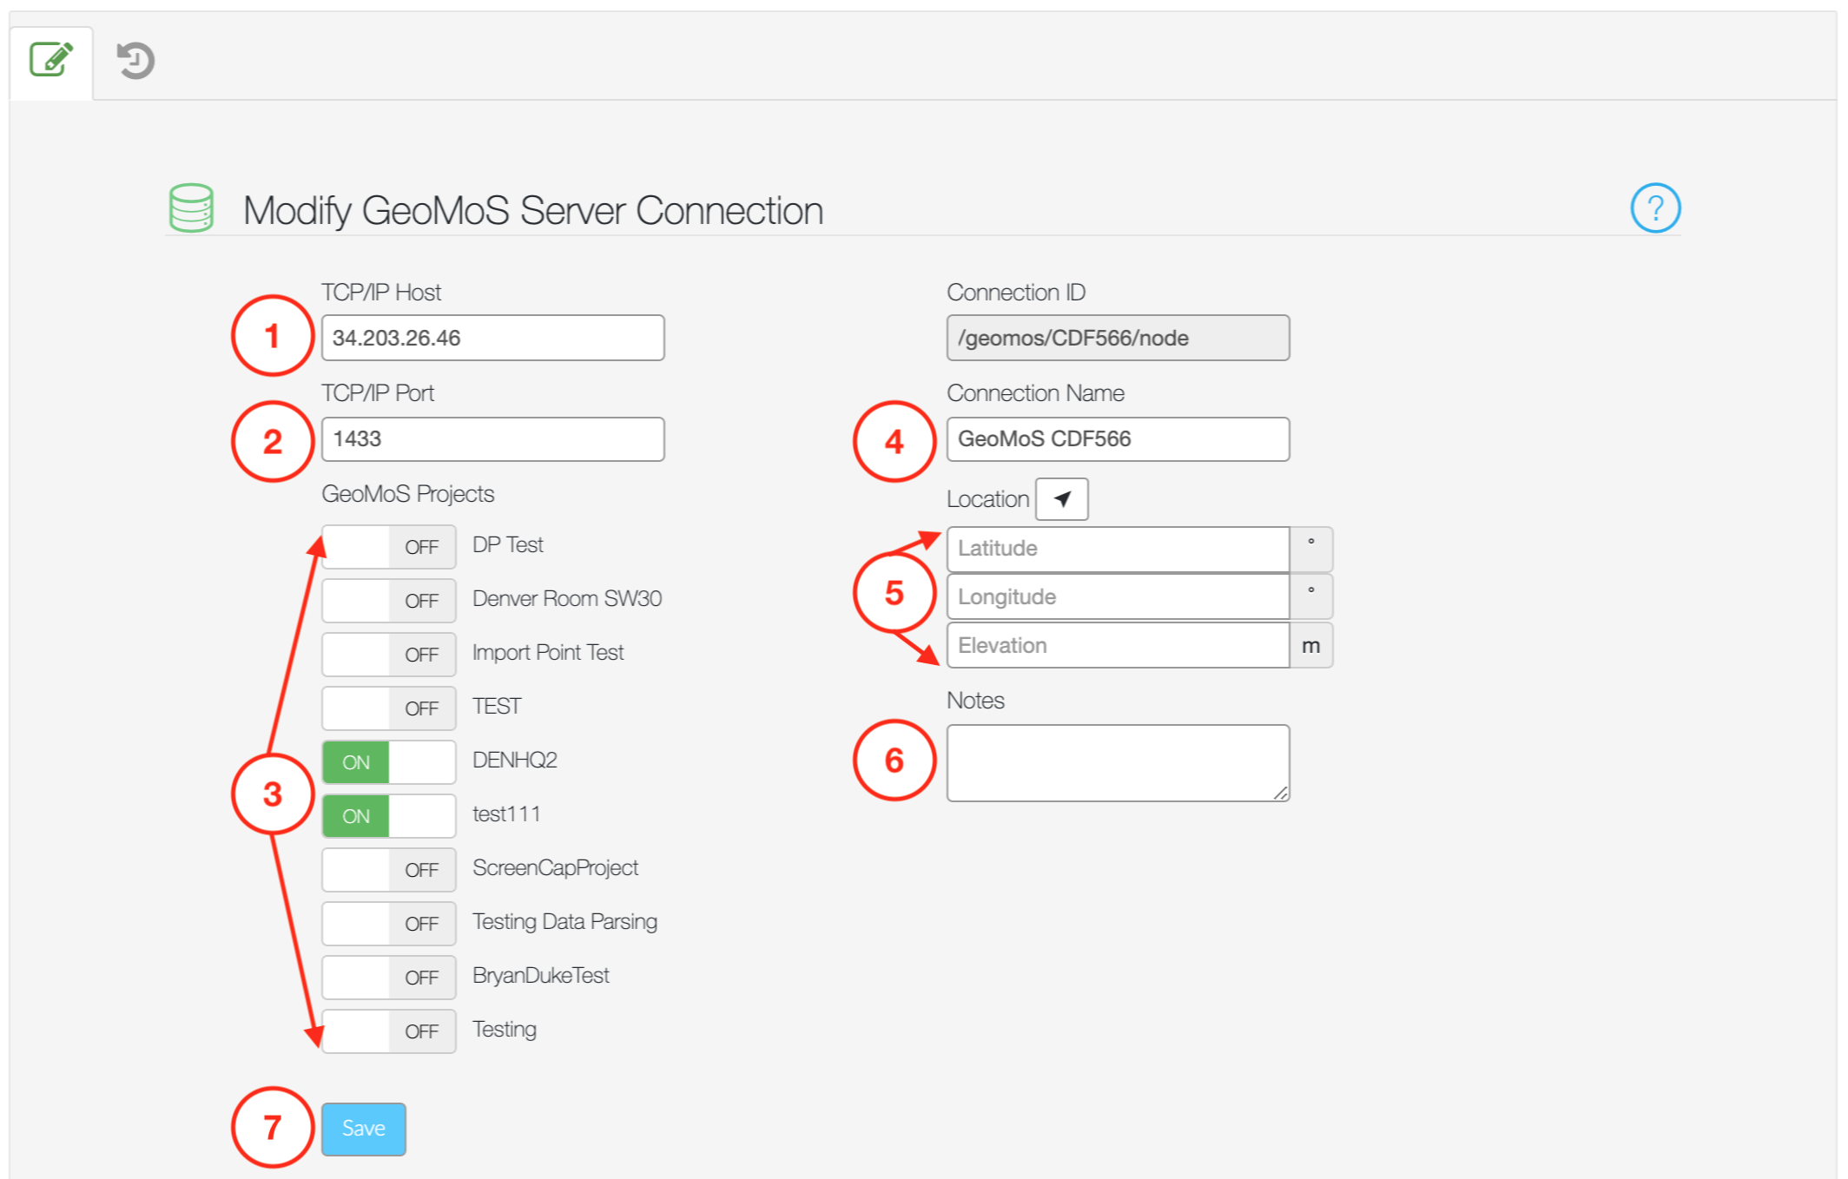The height and width of the screenshot is (1179, 1848).
Task: Click the DENHQ2 project name
Action: coord(515,761)
